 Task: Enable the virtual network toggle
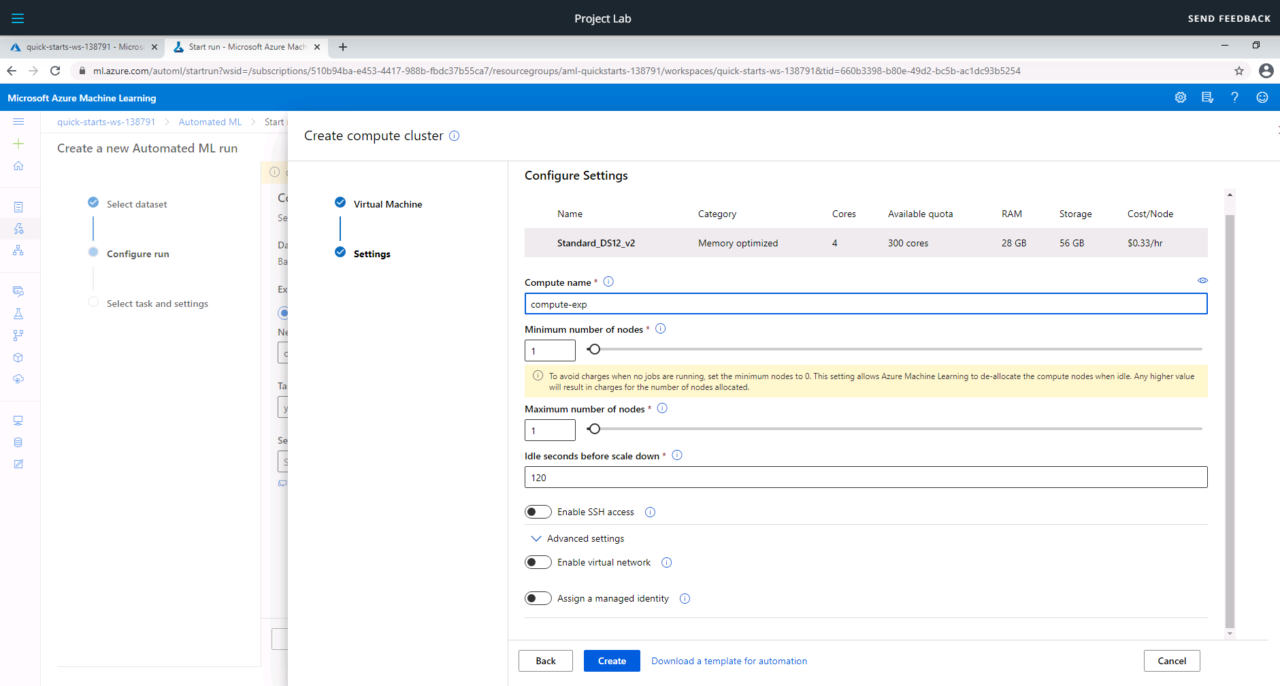[x=538, y=561]
